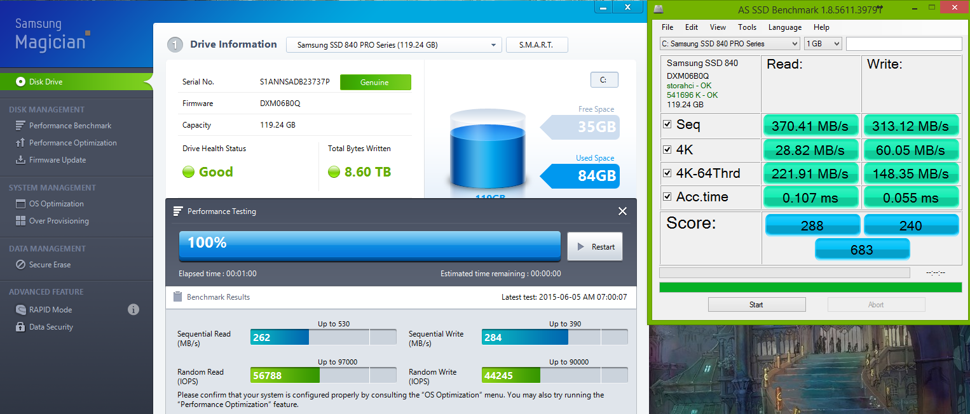Click the Acc.time read value 0.107 ms
Screen dimensions: 970x414
(x=810, y=197)
